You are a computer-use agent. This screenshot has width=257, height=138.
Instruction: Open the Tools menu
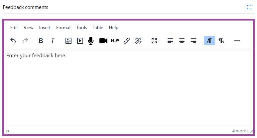82,27
